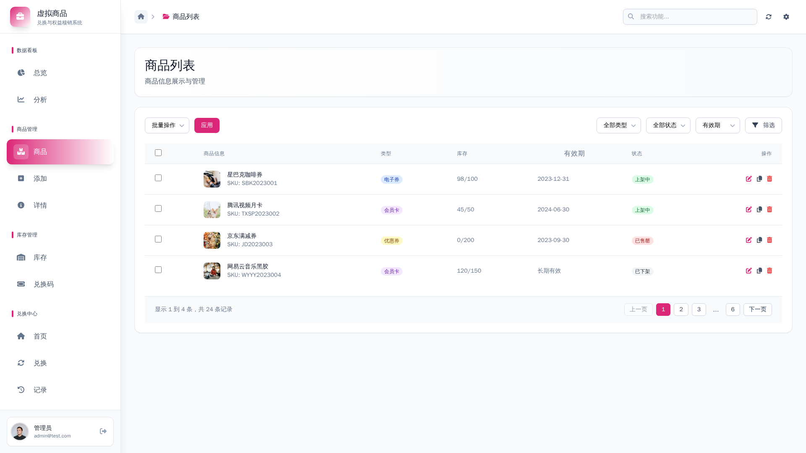Open the 全部类型 filter dropdown
Image resolution: width=806 pixels, height=453 pixels.
(618, 125)
